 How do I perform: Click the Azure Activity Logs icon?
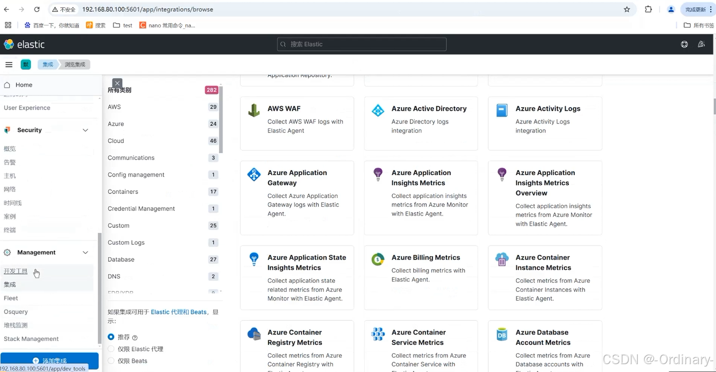pos(502,110)
